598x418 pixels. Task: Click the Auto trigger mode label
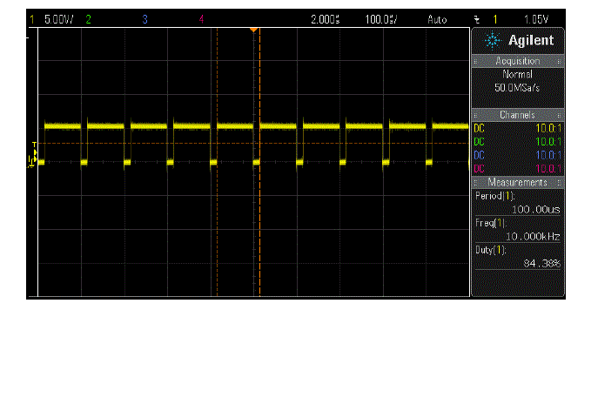tap(437, 18)
